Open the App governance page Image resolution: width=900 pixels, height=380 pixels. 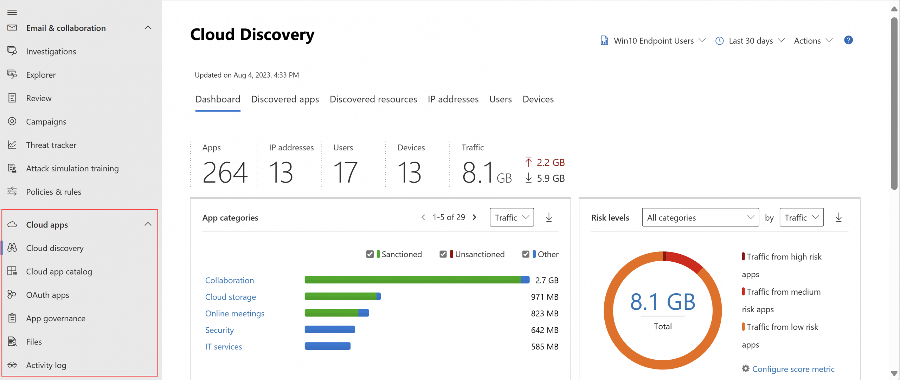click(x=56, y=318)
